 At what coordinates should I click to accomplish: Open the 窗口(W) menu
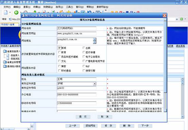(x=80, y=7)
